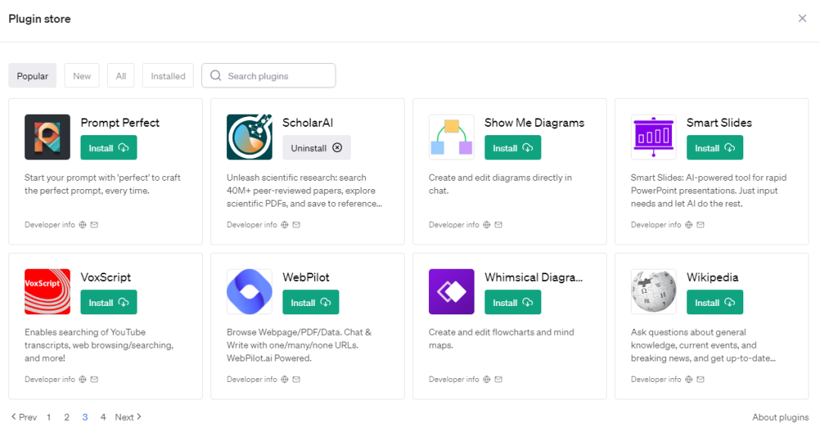820x432 pixels.
Task: Select the All plugins tab
Action: point(121,76)
